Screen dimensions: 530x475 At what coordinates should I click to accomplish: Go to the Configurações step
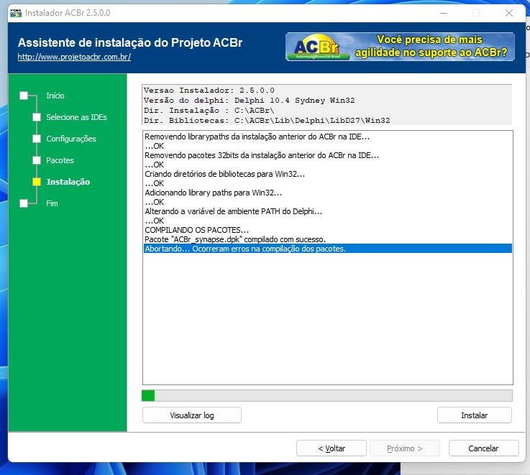(71, 139)
